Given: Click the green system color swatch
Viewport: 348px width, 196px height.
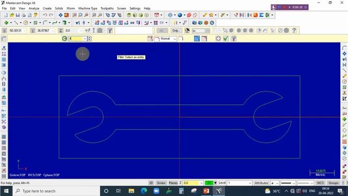Looking at the screenshot, I should click(x=209, y=183).
